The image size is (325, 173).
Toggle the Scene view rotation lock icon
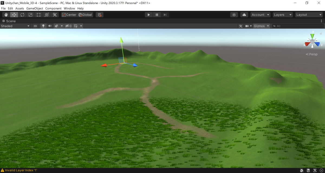click(x=321, y=33)
